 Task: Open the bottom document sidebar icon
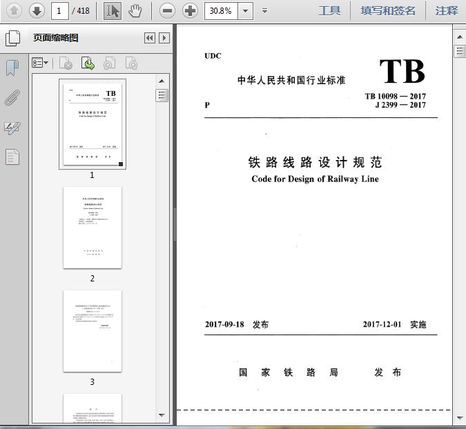(x=12, y=157)
